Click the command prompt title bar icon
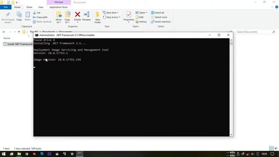Screen dimensions: 279x157 (37, 35)
